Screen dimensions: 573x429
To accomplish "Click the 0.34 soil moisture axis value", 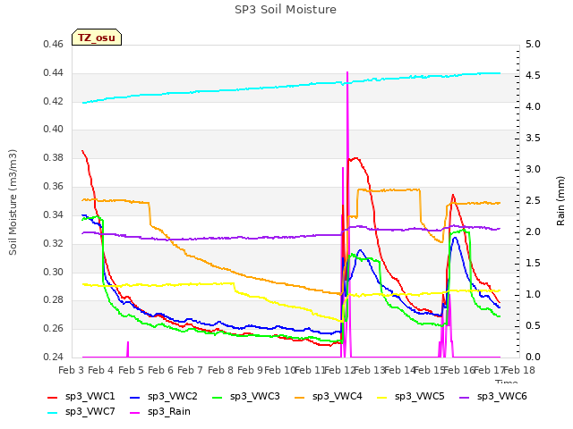I will pyautogui.click(x=54, y=214).
